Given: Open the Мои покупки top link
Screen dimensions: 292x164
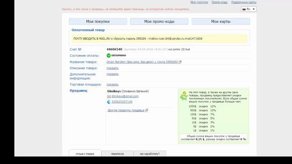Looking at the screenshot, I should (x=199, y=2).
